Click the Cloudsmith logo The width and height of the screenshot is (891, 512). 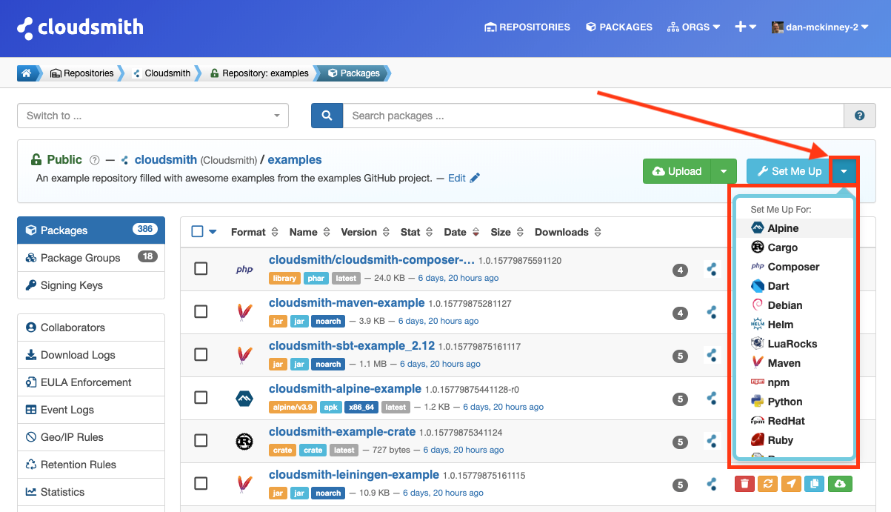[x=80, y=27]
